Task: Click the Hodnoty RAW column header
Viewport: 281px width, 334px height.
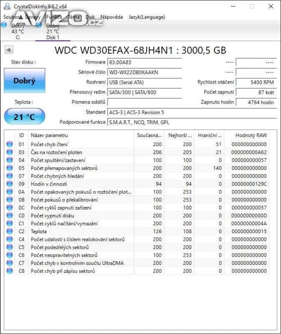Action: (247, 135)
